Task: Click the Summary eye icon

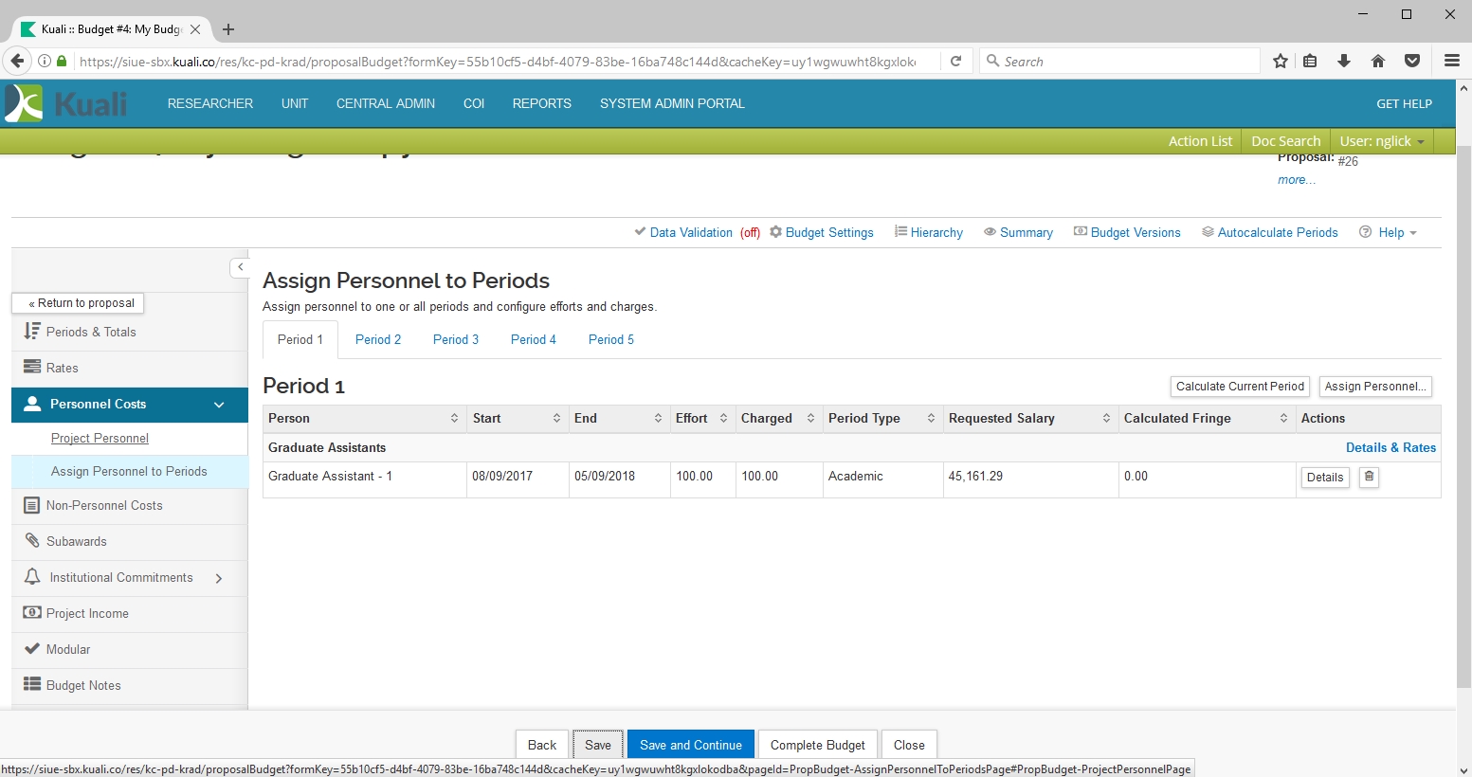Action: click(990, 232)
